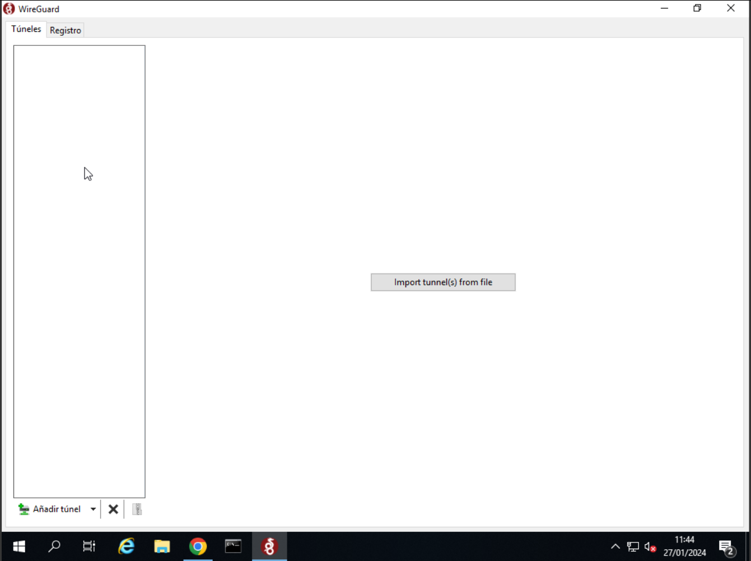Click Import tunnel(s) from file button

point(443,282)
